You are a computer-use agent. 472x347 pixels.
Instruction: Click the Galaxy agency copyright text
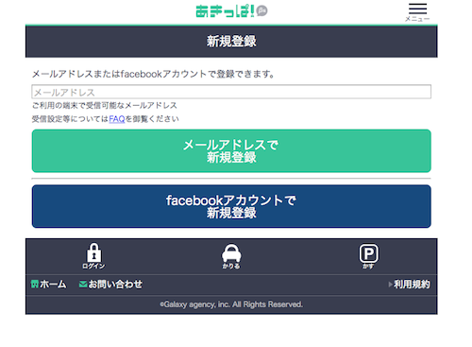point(231,304)
